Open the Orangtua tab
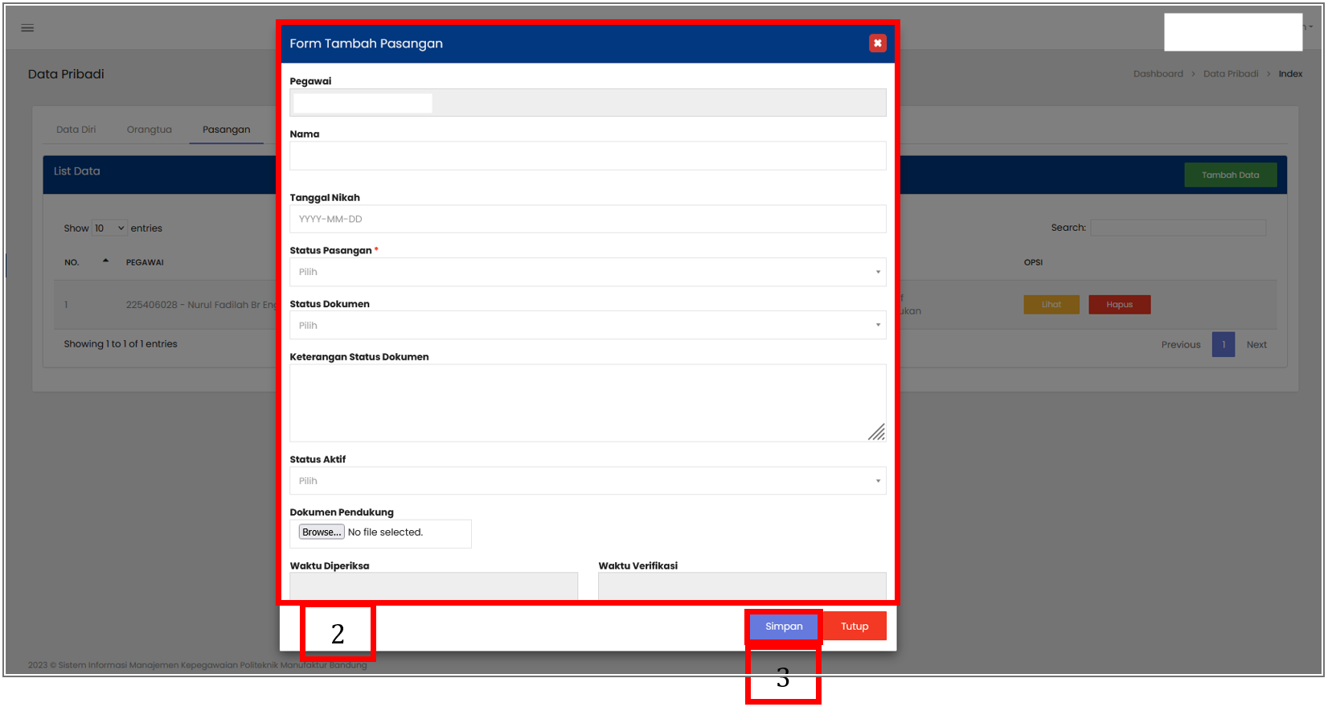The image size is (1332, 707). [149, 129]
